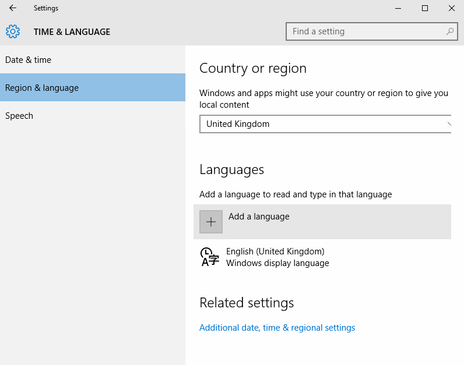The width and height of the screenshot is (464, 365).
Task: Open the United Kingdom country dropdown
Action: point(325,124)
